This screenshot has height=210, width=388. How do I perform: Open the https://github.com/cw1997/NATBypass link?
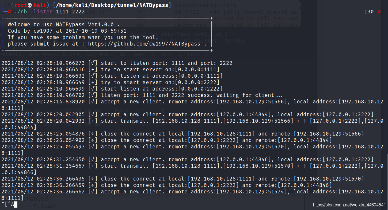pos(144,44)
